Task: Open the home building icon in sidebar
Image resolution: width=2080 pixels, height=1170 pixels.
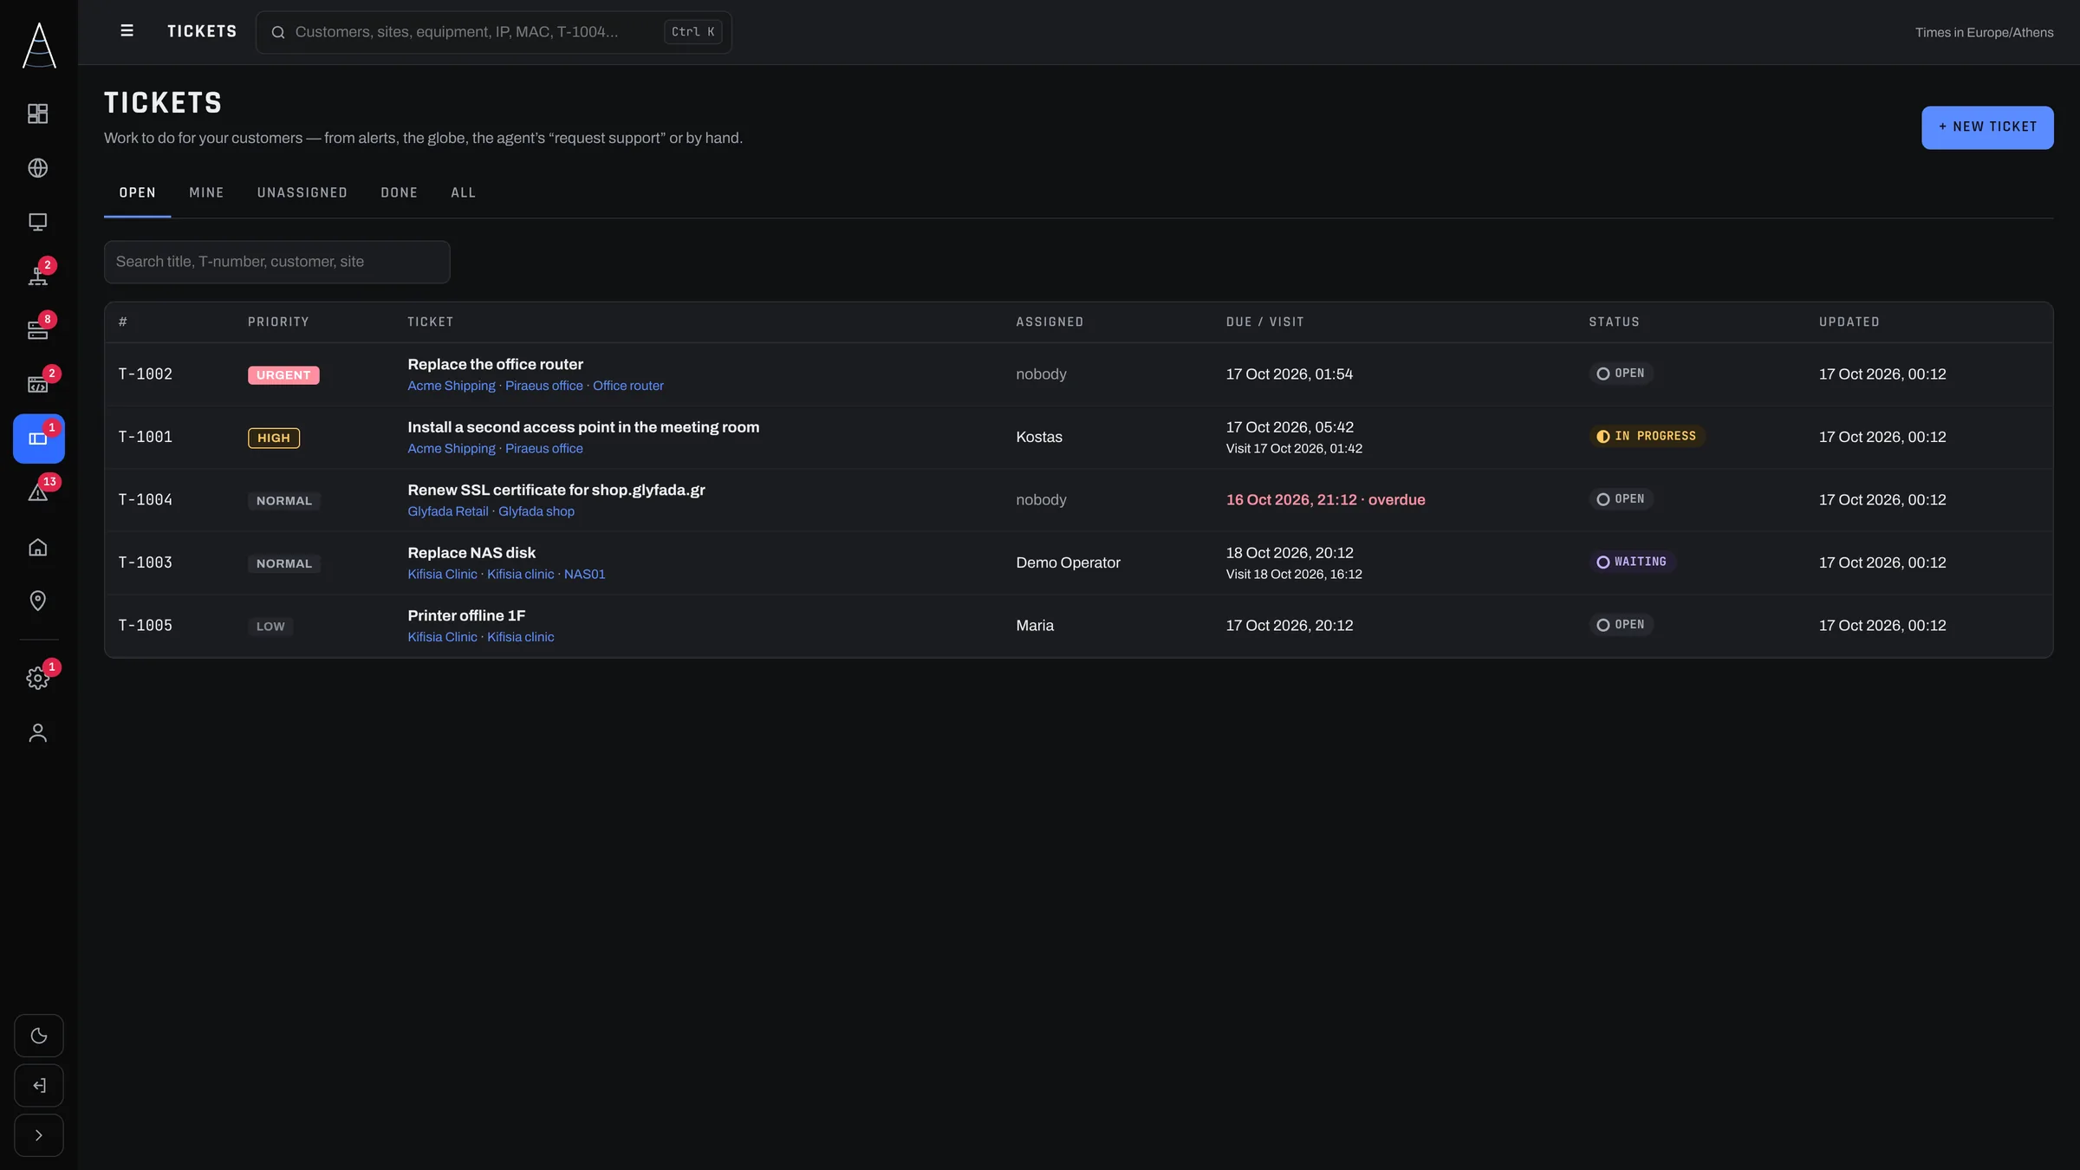Action: pyautogui.click(x=38, y=547)
